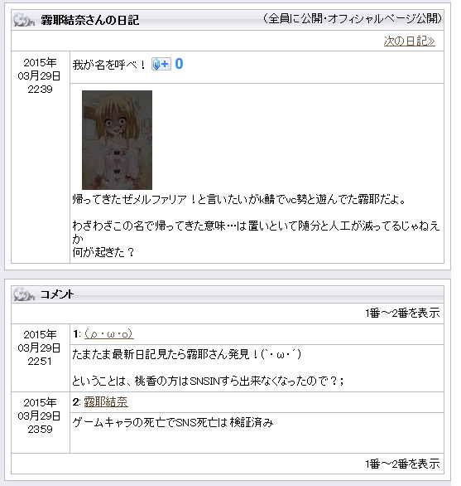Click the 霧耶結奈さんの日記 heading text
Image resolution: width=461 pixels, height=486 pixels.
(90, 20)
